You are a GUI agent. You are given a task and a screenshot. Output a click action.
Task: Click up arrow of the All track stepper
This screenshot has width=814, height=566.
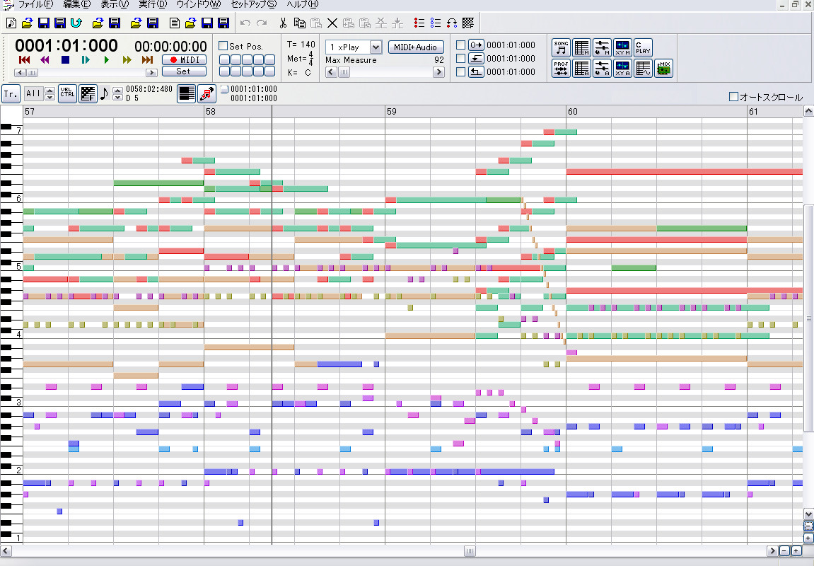coord(50,91)
